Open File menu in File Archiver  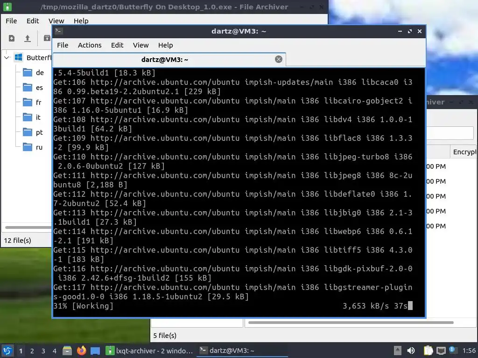[x=11, y=21]
